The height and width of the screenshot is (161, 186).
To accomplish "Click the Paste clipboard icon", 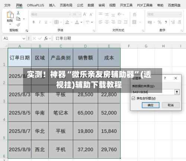I will point(10,14).
